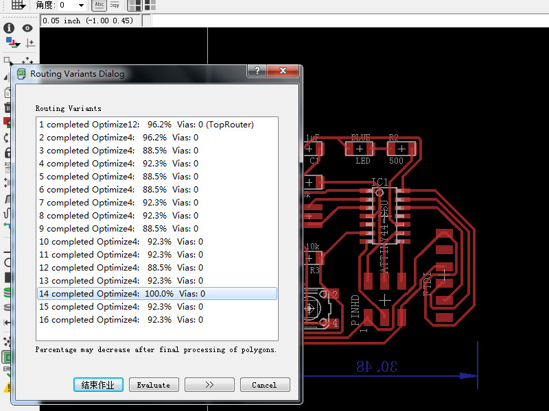Viewport: 549px width, 411px height.
Task: Select routing variant 3 row
Action: 157,151
